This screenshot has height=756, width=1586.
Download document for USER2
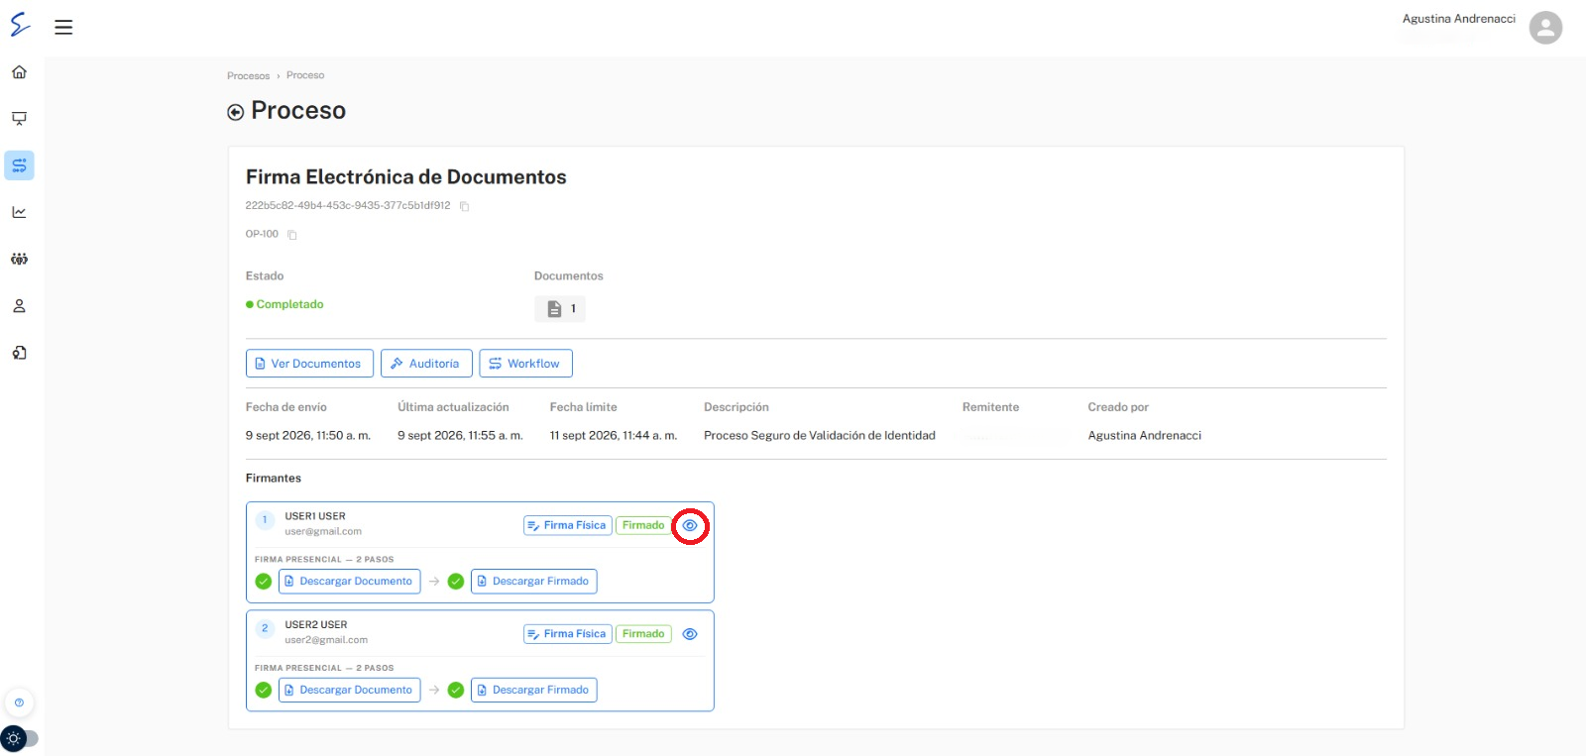pyautogui.click(x=349, y=690)
